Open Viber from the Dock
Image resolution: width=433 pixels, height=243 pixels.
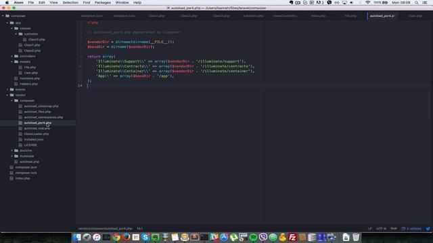point(263,237)
